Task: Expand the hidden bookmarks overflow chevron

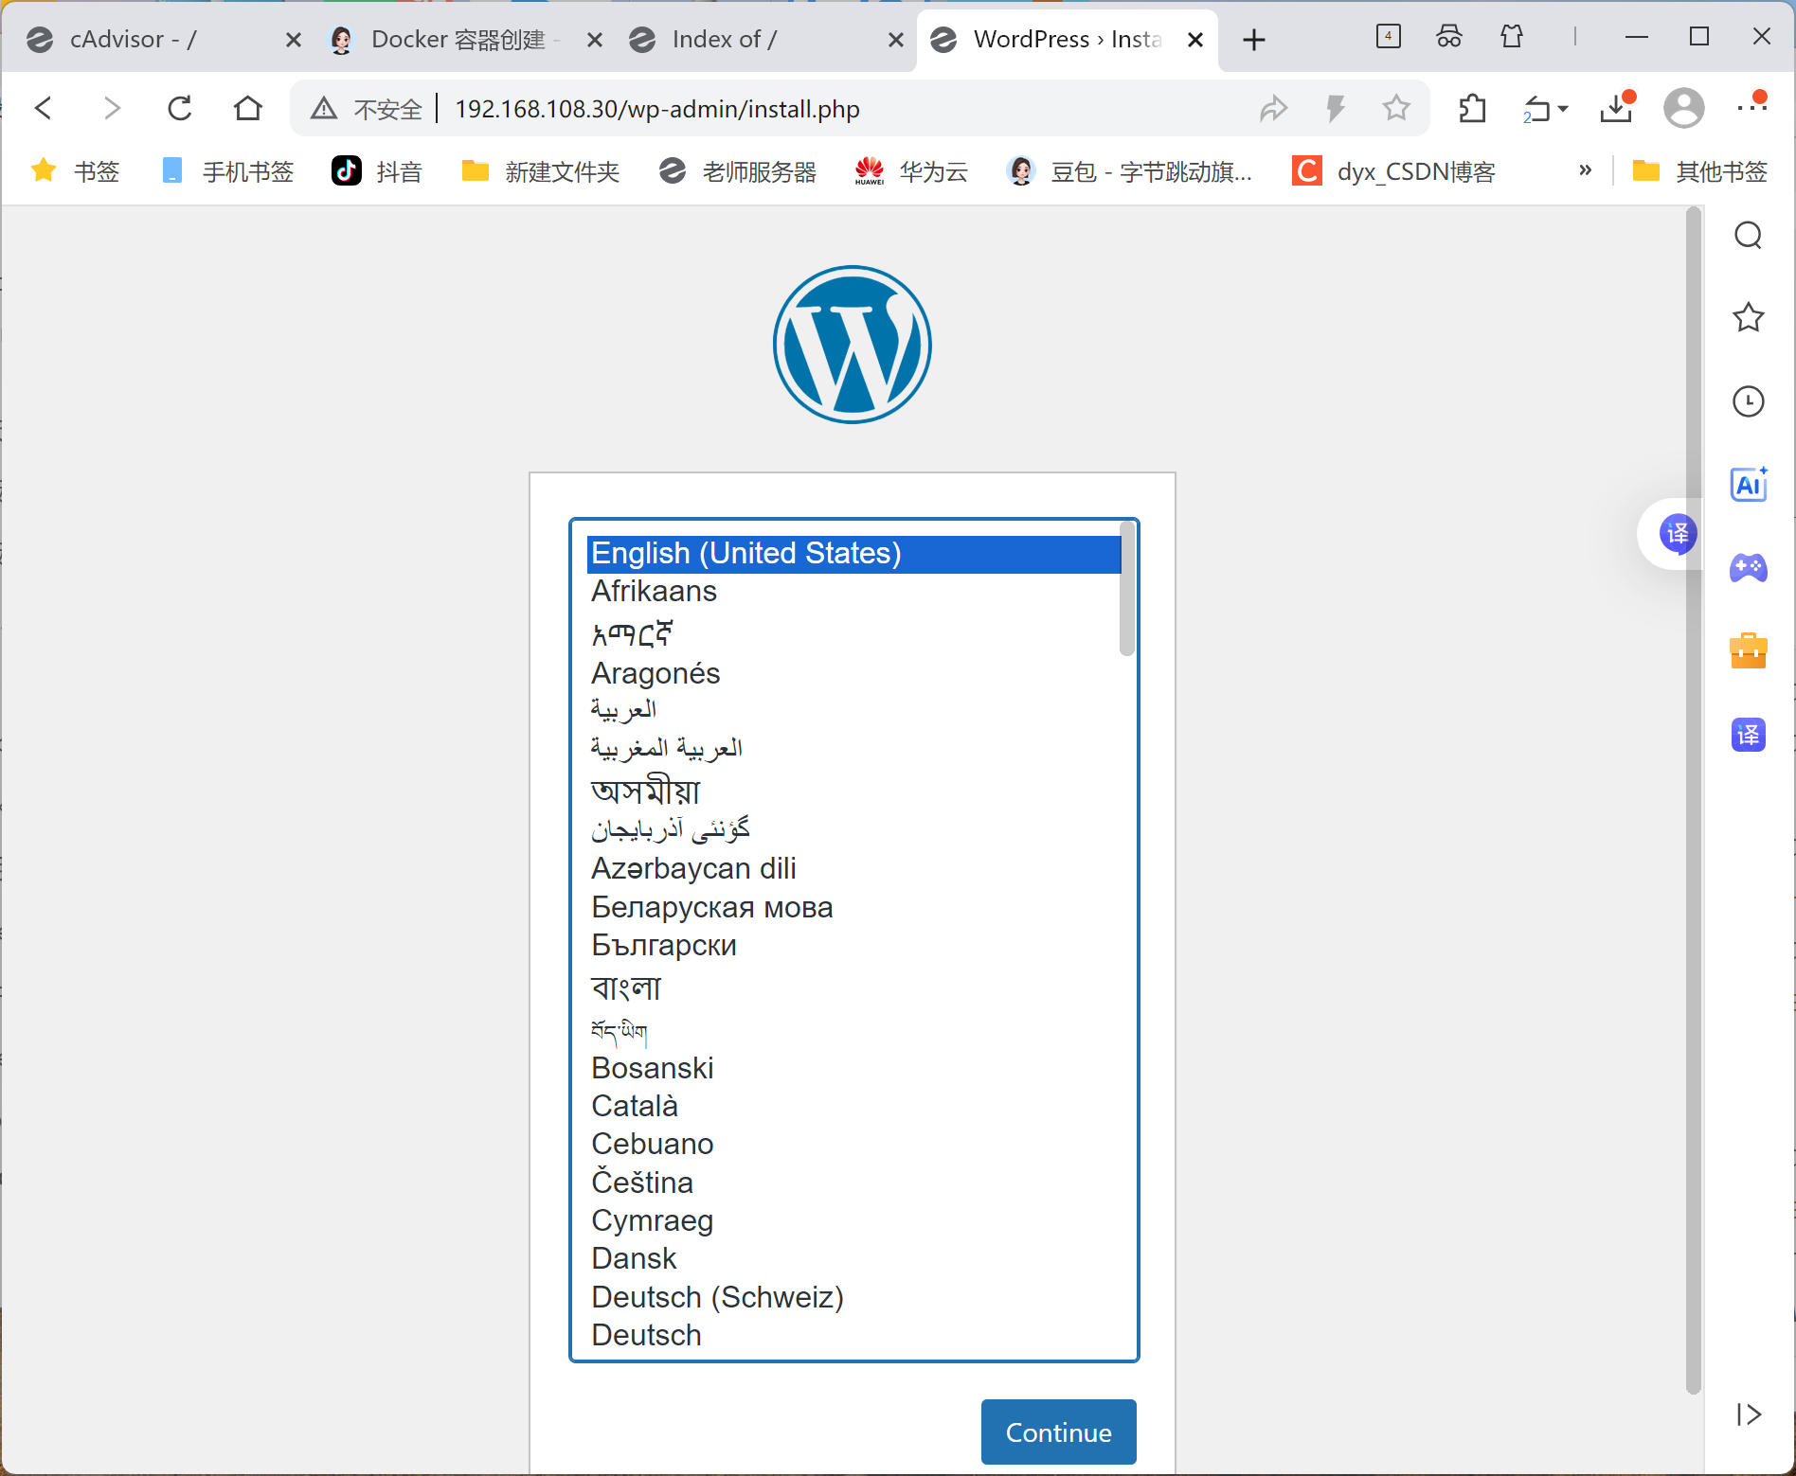Action: click(1586, 170)
